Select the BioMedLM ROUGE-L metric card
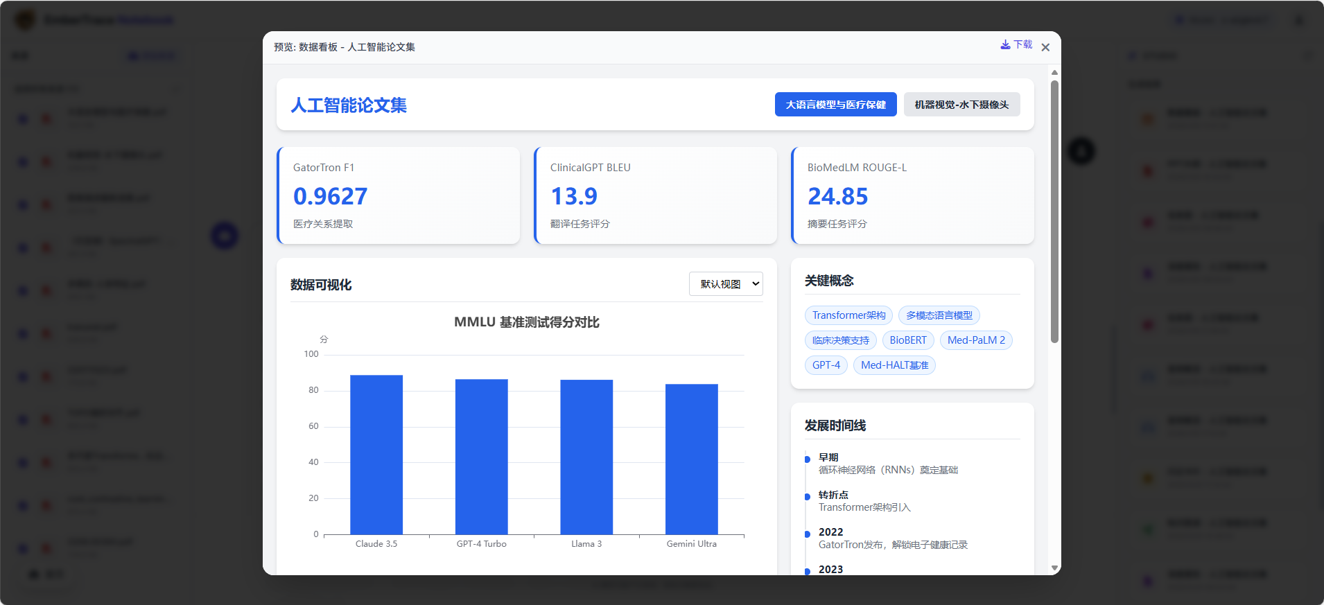The image size is (1324, 605). tap(913, 195)
